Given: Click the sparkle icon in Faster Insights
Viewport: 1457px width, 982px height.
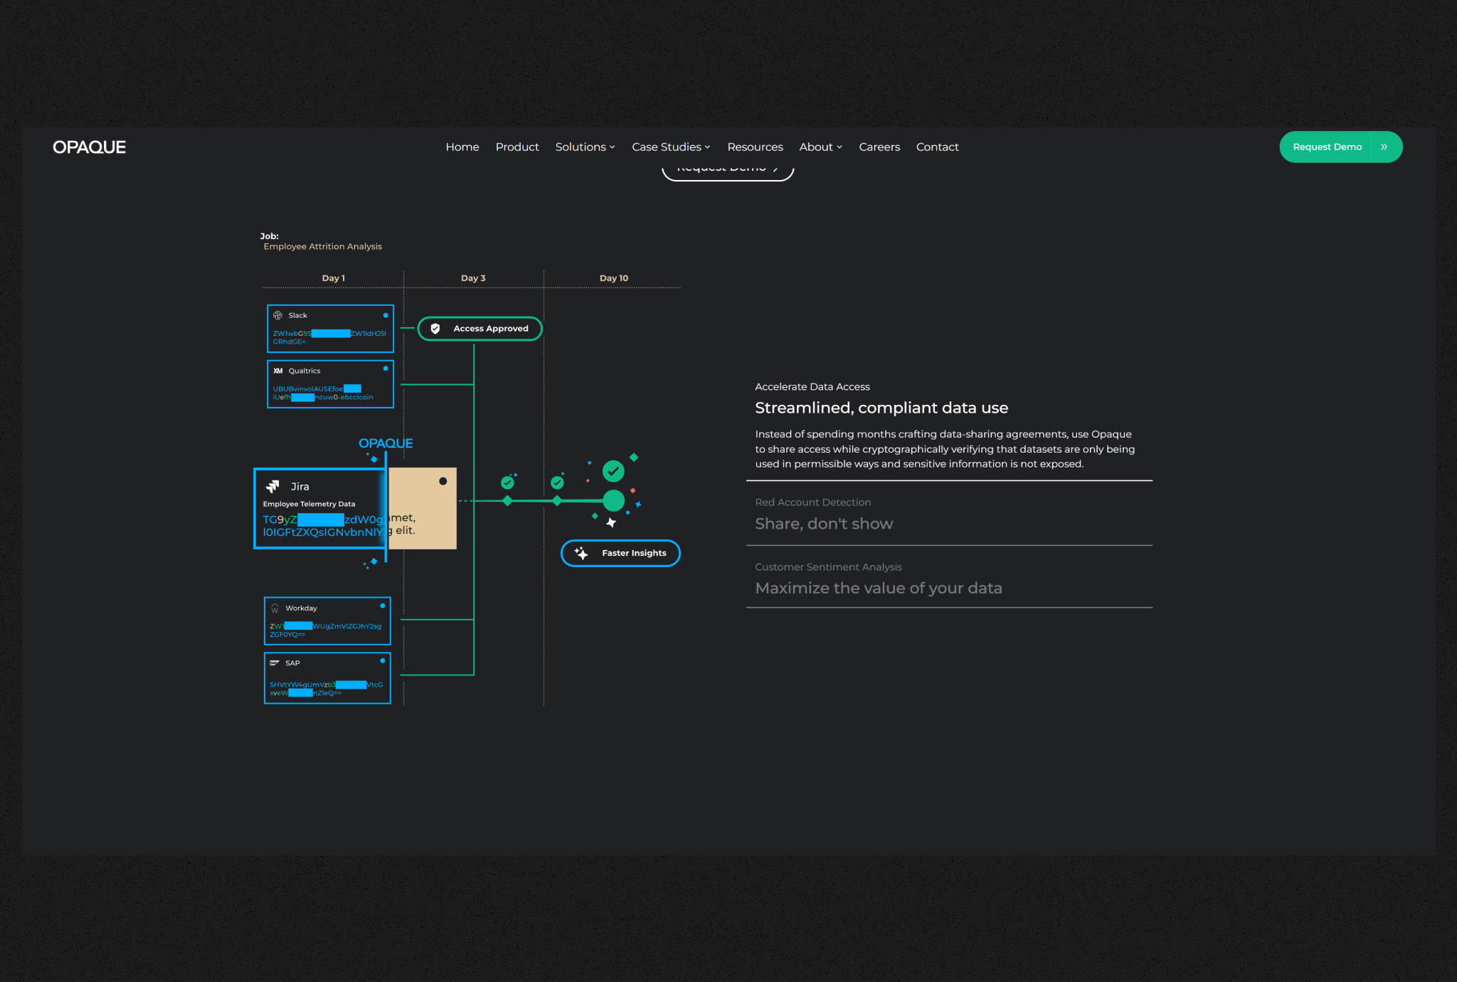Looking at the screenshot, I should pyautogui.click(x=581, y=553).
